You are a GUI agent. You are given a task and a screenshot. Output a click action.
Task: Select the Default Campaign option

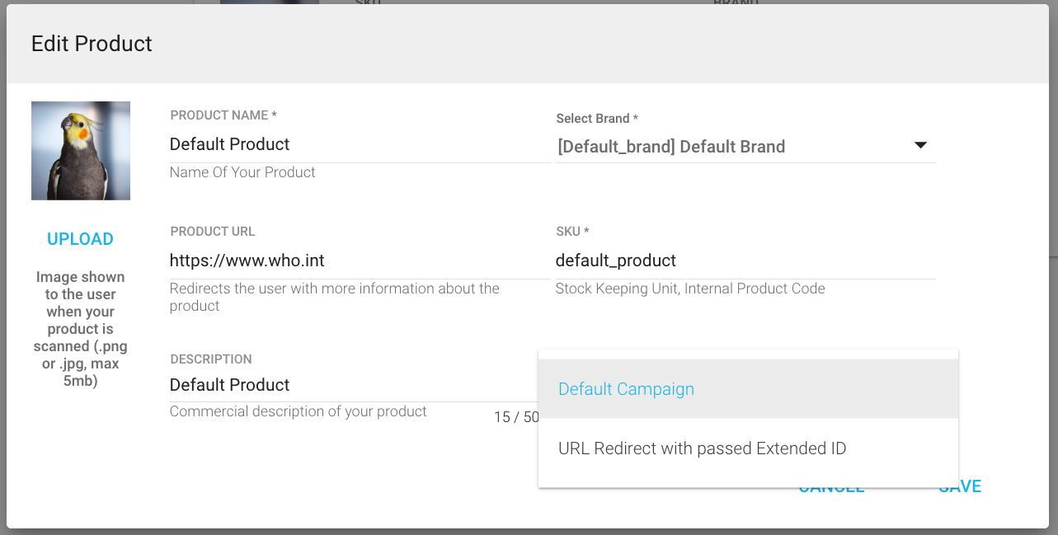coord(626,389)
